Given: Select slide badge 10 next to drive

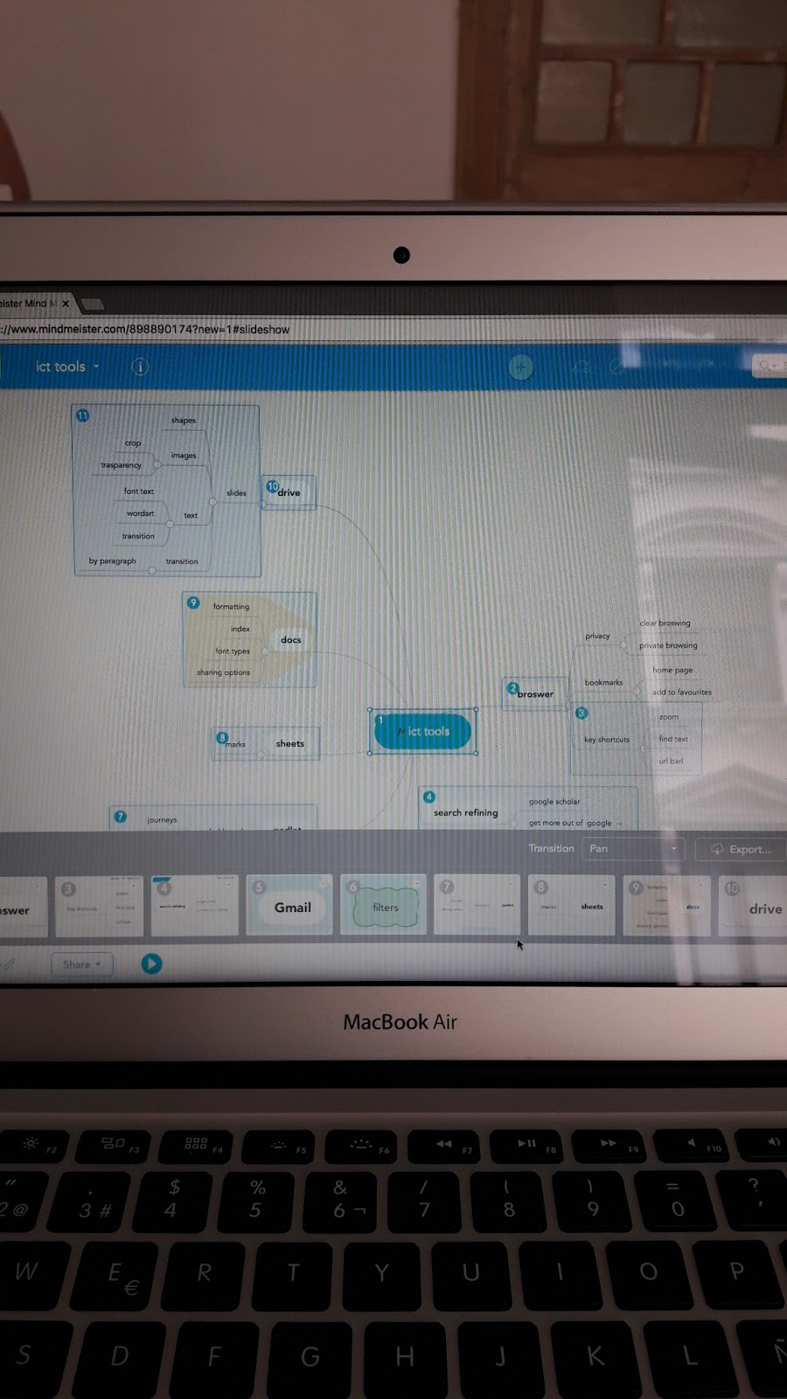Looking at the screenshot, I should click(x=272, y=486).
